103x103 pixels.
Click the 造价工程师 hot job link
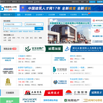click(37, 31)
